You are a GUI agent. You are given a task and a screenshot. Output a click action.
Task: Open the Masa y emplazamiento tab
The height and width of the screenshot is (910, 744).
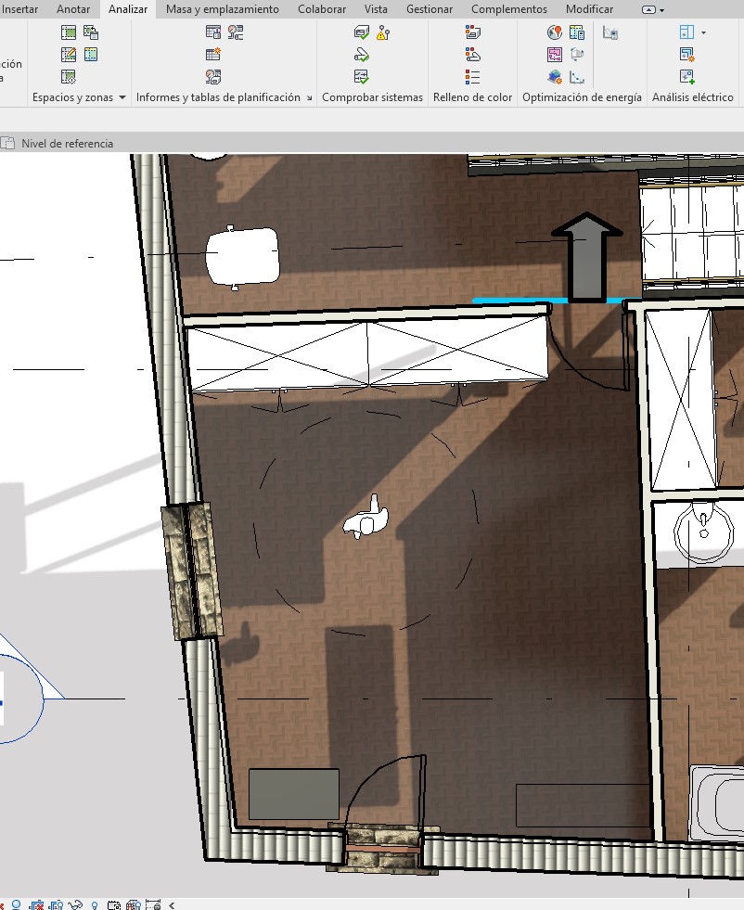[x=222, y=9]
